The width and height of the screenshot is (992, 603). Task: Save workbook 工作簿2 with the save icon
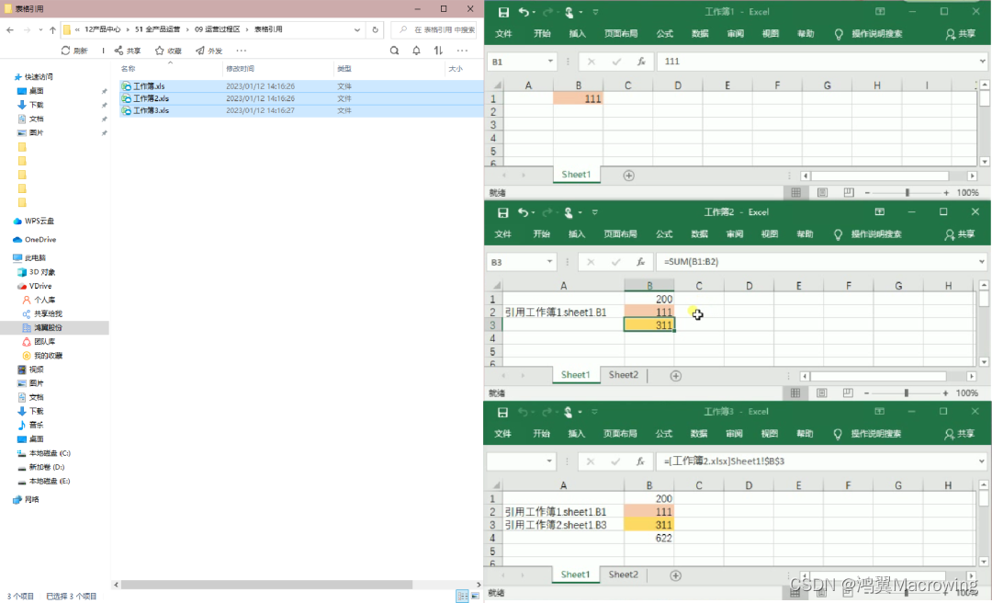pos(503,212)
